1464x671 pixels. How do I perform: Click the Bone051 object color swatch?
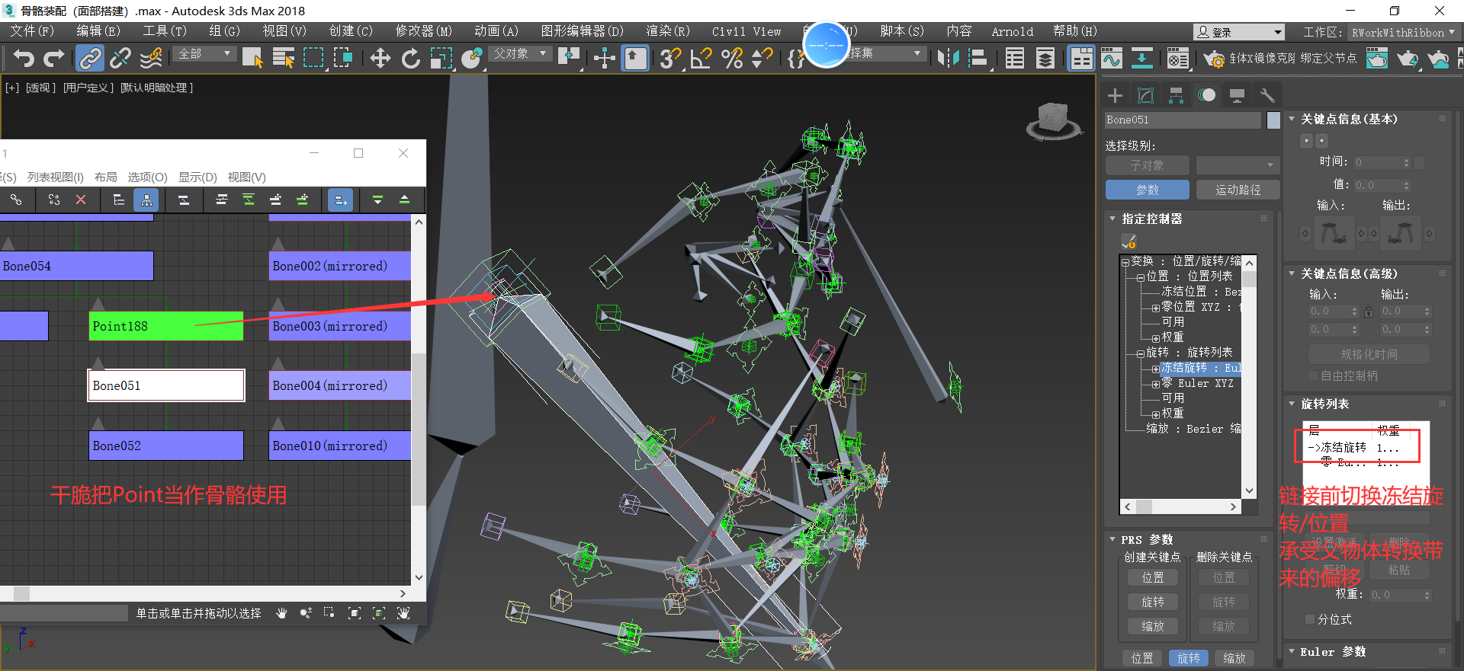[x=1273, y=120]
